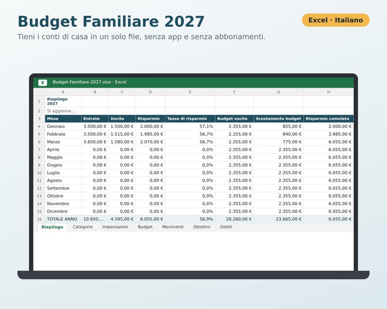387x309 pixels.
Task: Select column B header
Action: (x=95, y=92)
